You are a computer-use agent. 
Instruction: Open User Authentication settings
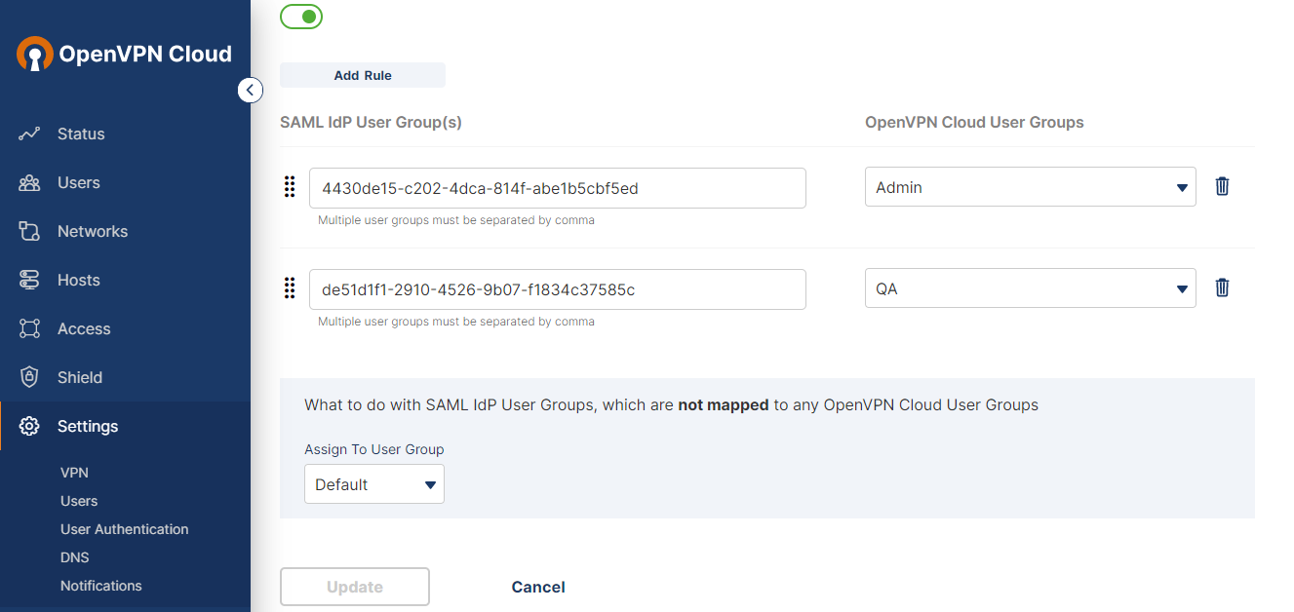point(125,529)
